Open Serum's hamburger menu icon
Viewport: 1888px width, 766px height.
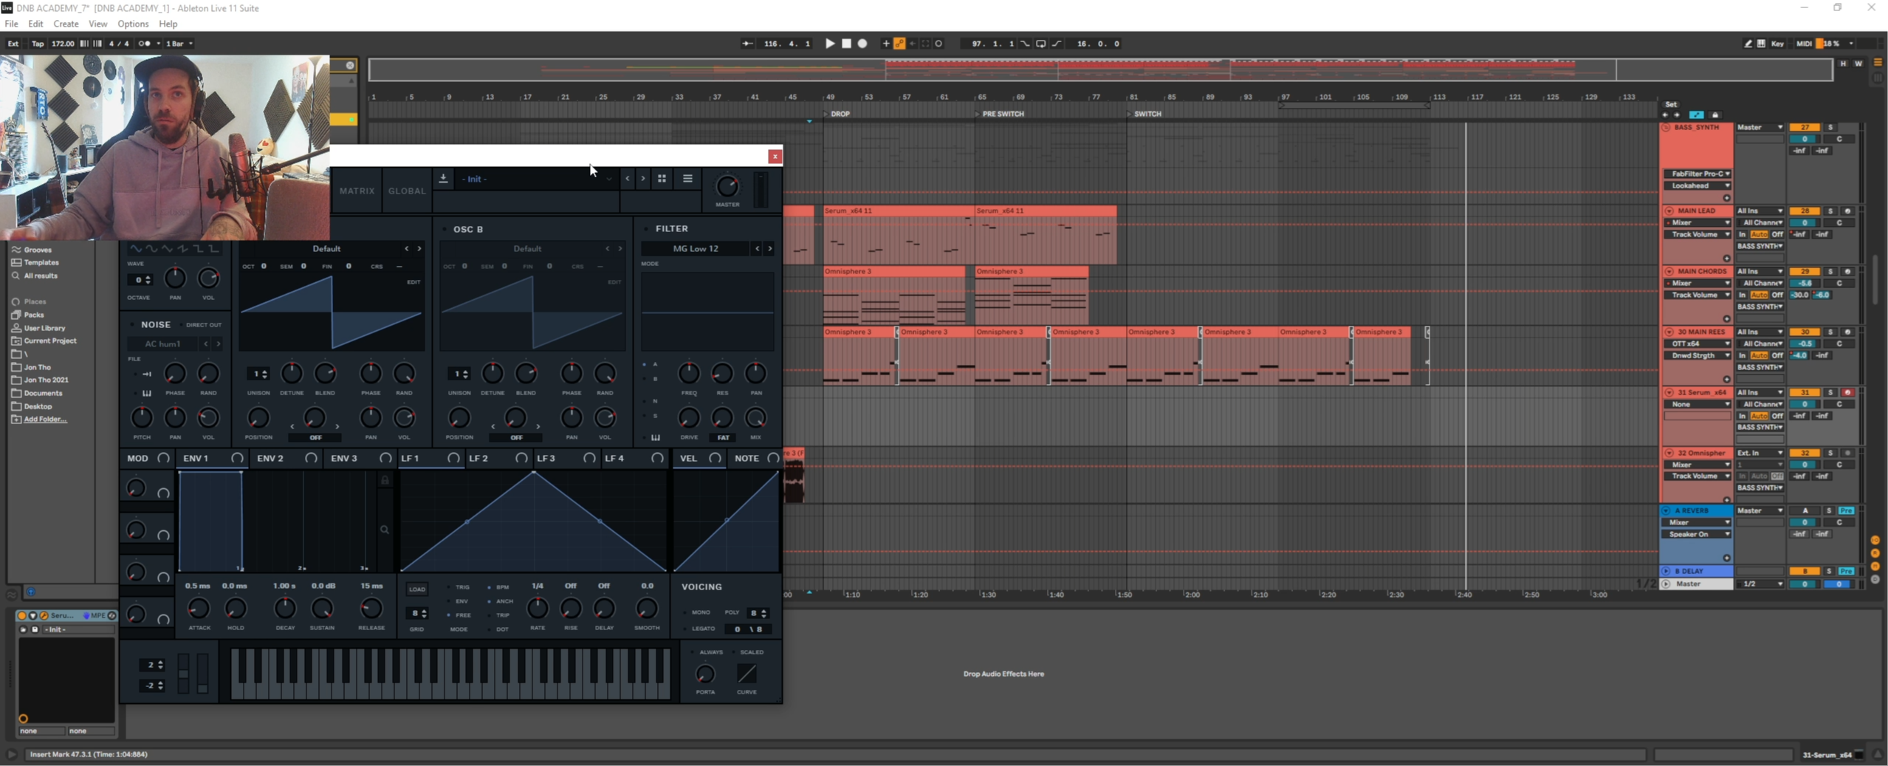coord(687,179)
